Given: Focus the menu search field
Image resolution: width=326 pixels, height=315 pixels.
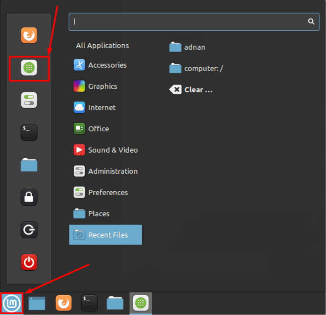Looking at the screenshot, I should point(194,22).
